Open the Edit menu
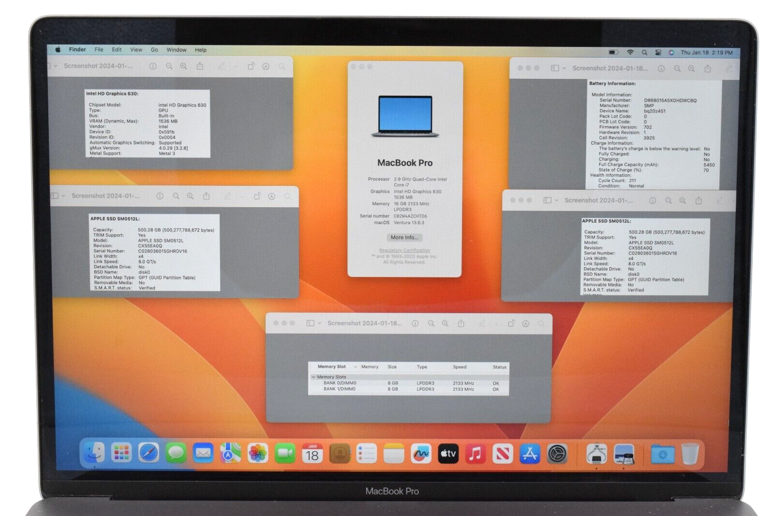This screenshot has width=774, height=516. [x=117, y=49]
